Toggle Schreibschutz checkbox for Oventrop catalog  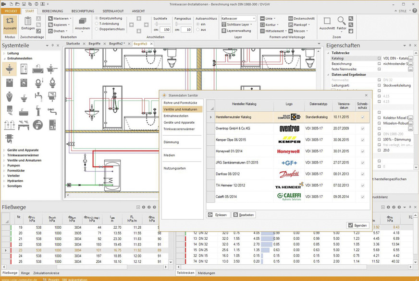pyautogui.click(x=362, y=129)
